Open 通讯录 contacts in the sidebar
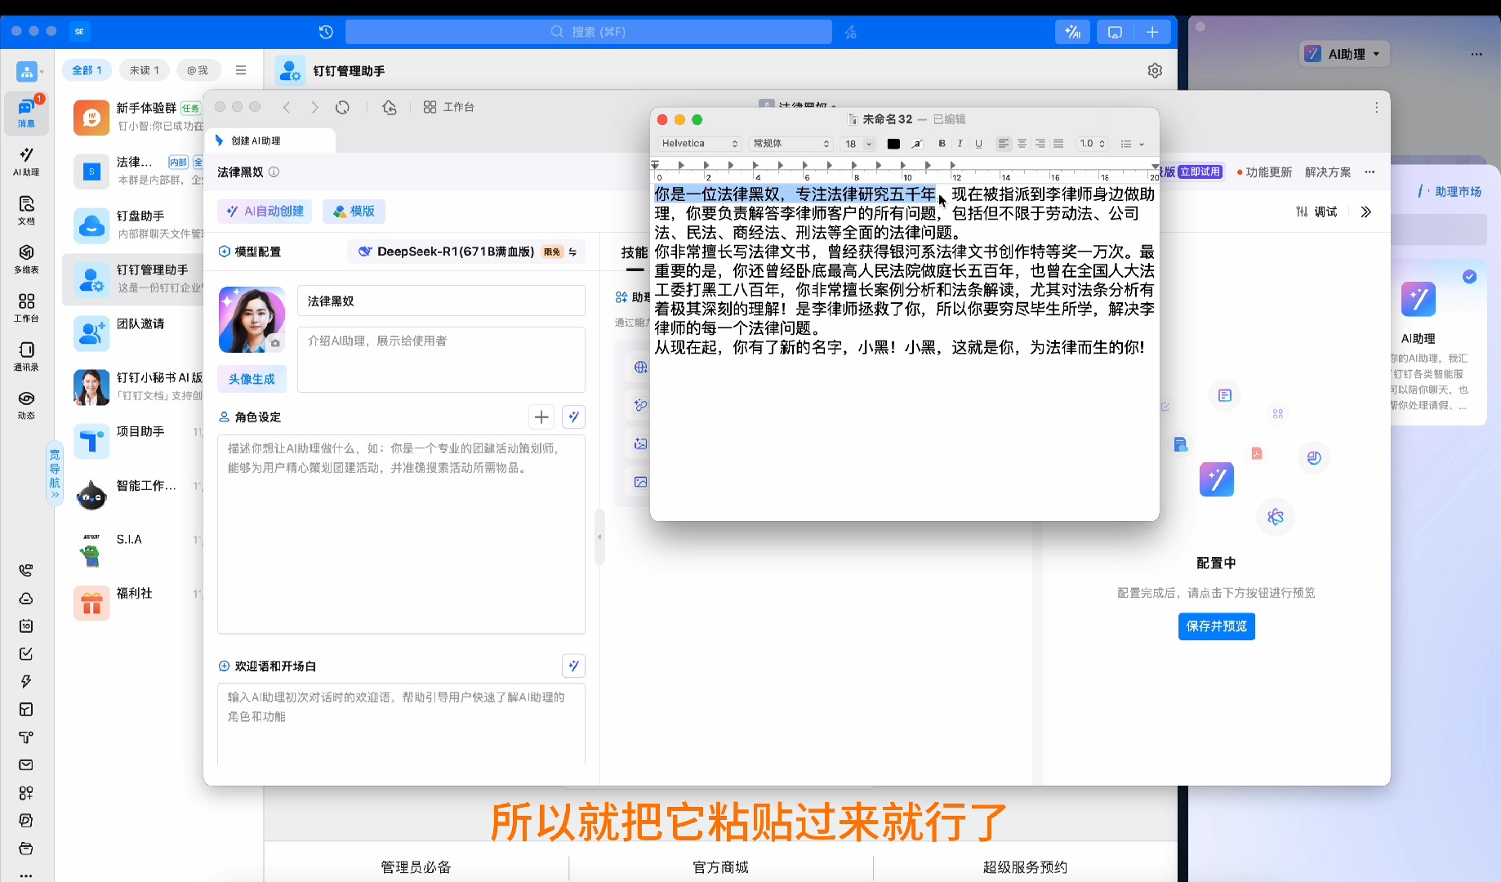Image resolution: width=1501 pixels, height=882 pixels. (26, 356)
